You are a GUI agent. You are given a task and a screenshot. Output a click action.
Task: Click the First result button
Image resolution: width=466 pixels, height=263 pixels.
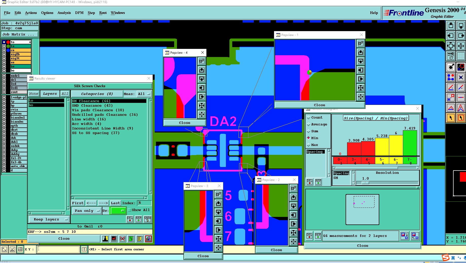[78, 203]
